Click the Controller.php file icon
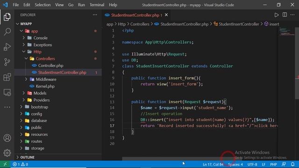 (x=34, y=65)
